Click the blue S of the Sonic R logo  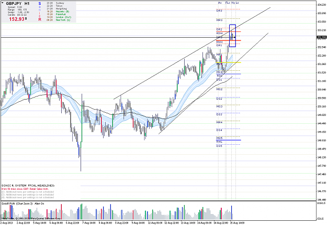coord(40,4)
